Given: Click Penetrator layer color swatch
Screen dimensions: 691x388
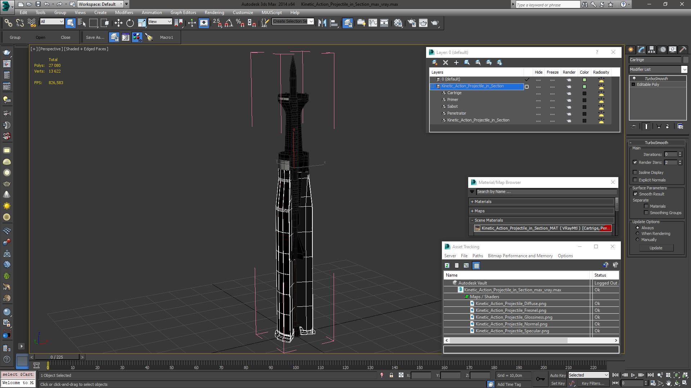Looking at the screenshot, I should point(584,114).
